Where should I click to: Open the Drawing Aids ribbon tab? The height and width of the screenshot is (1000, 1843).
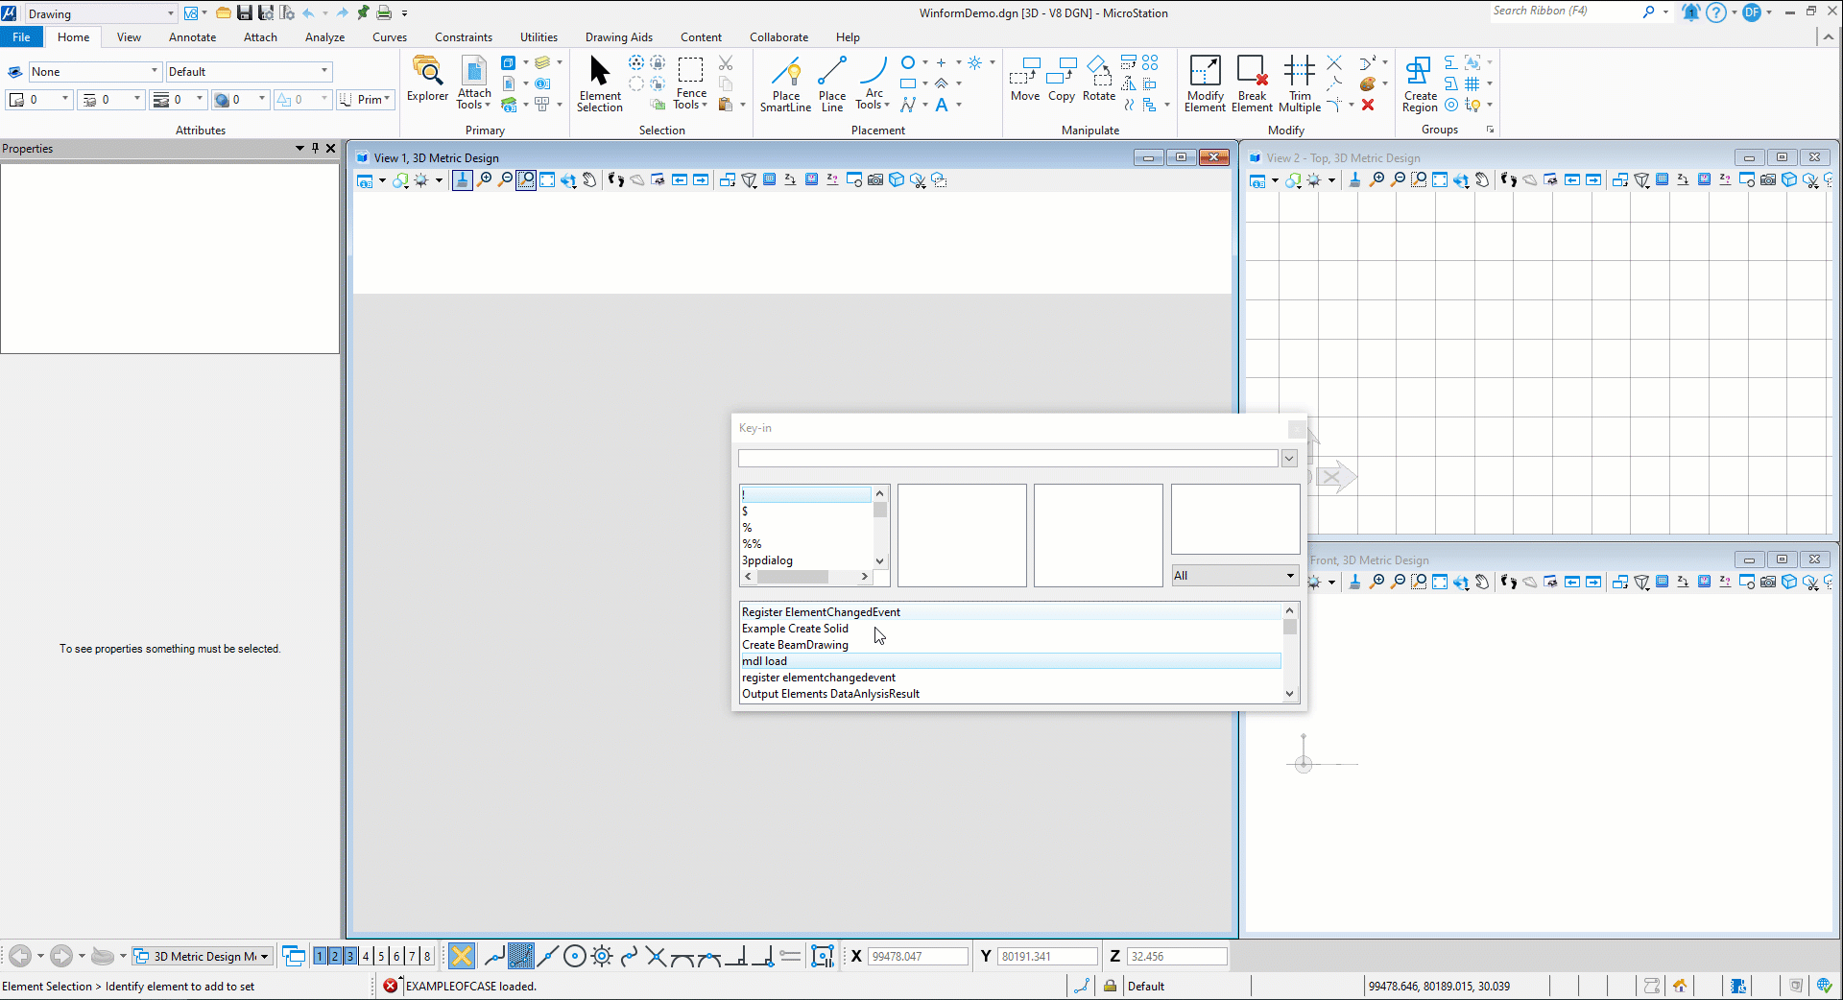618,37
